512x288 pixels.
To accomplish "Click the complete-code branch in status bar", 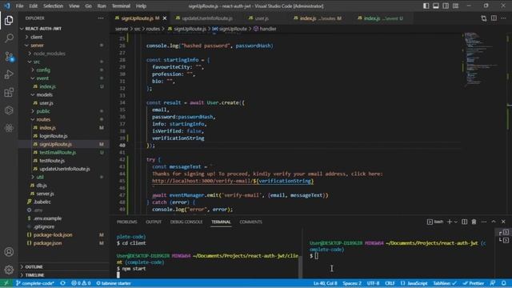I will point(35,283).
